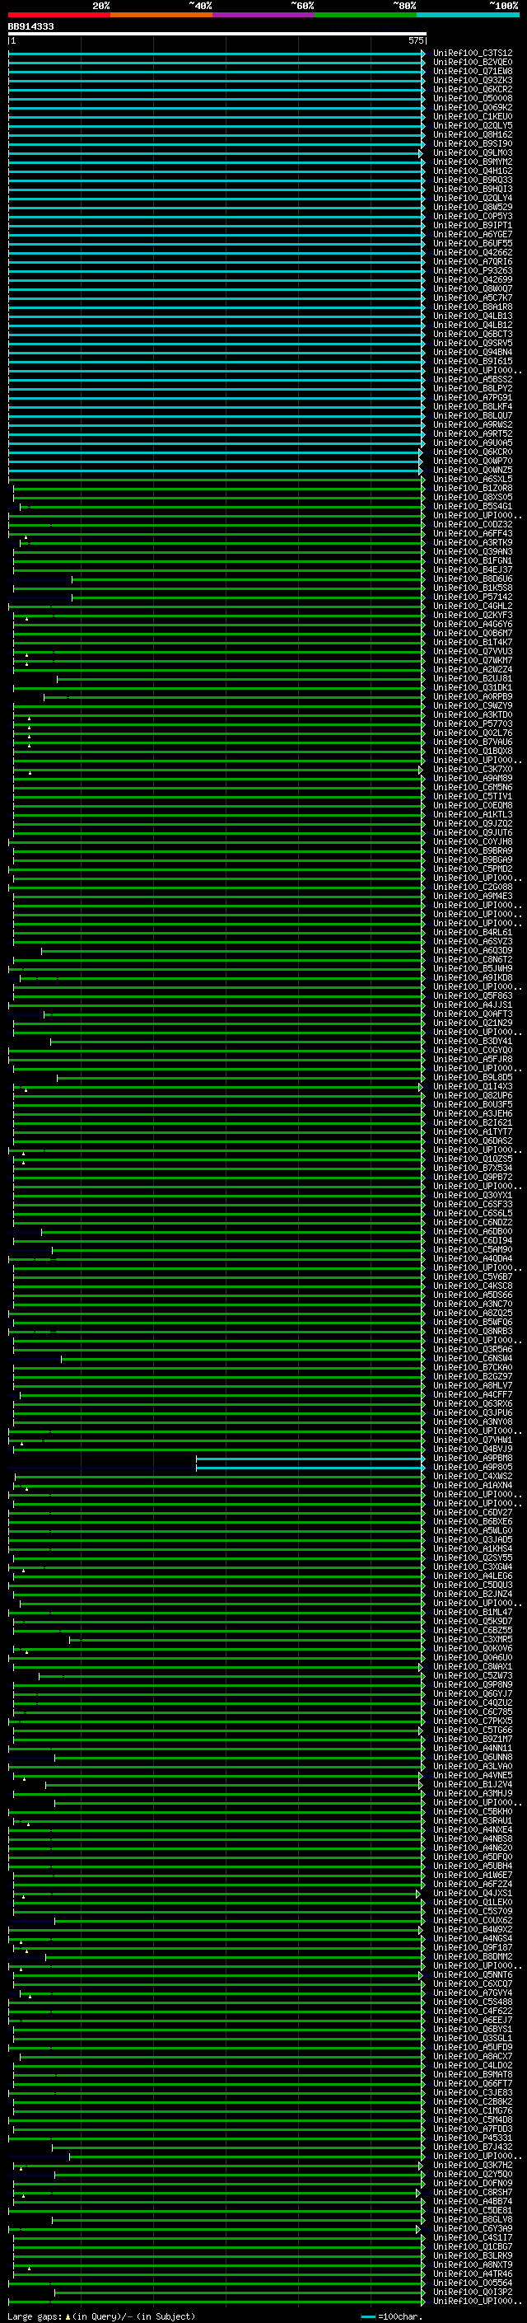The width and height of the screenshot is (527, 2323).
Task: Select label UniRef100_Q21N29
Action: click(473, 1023)
